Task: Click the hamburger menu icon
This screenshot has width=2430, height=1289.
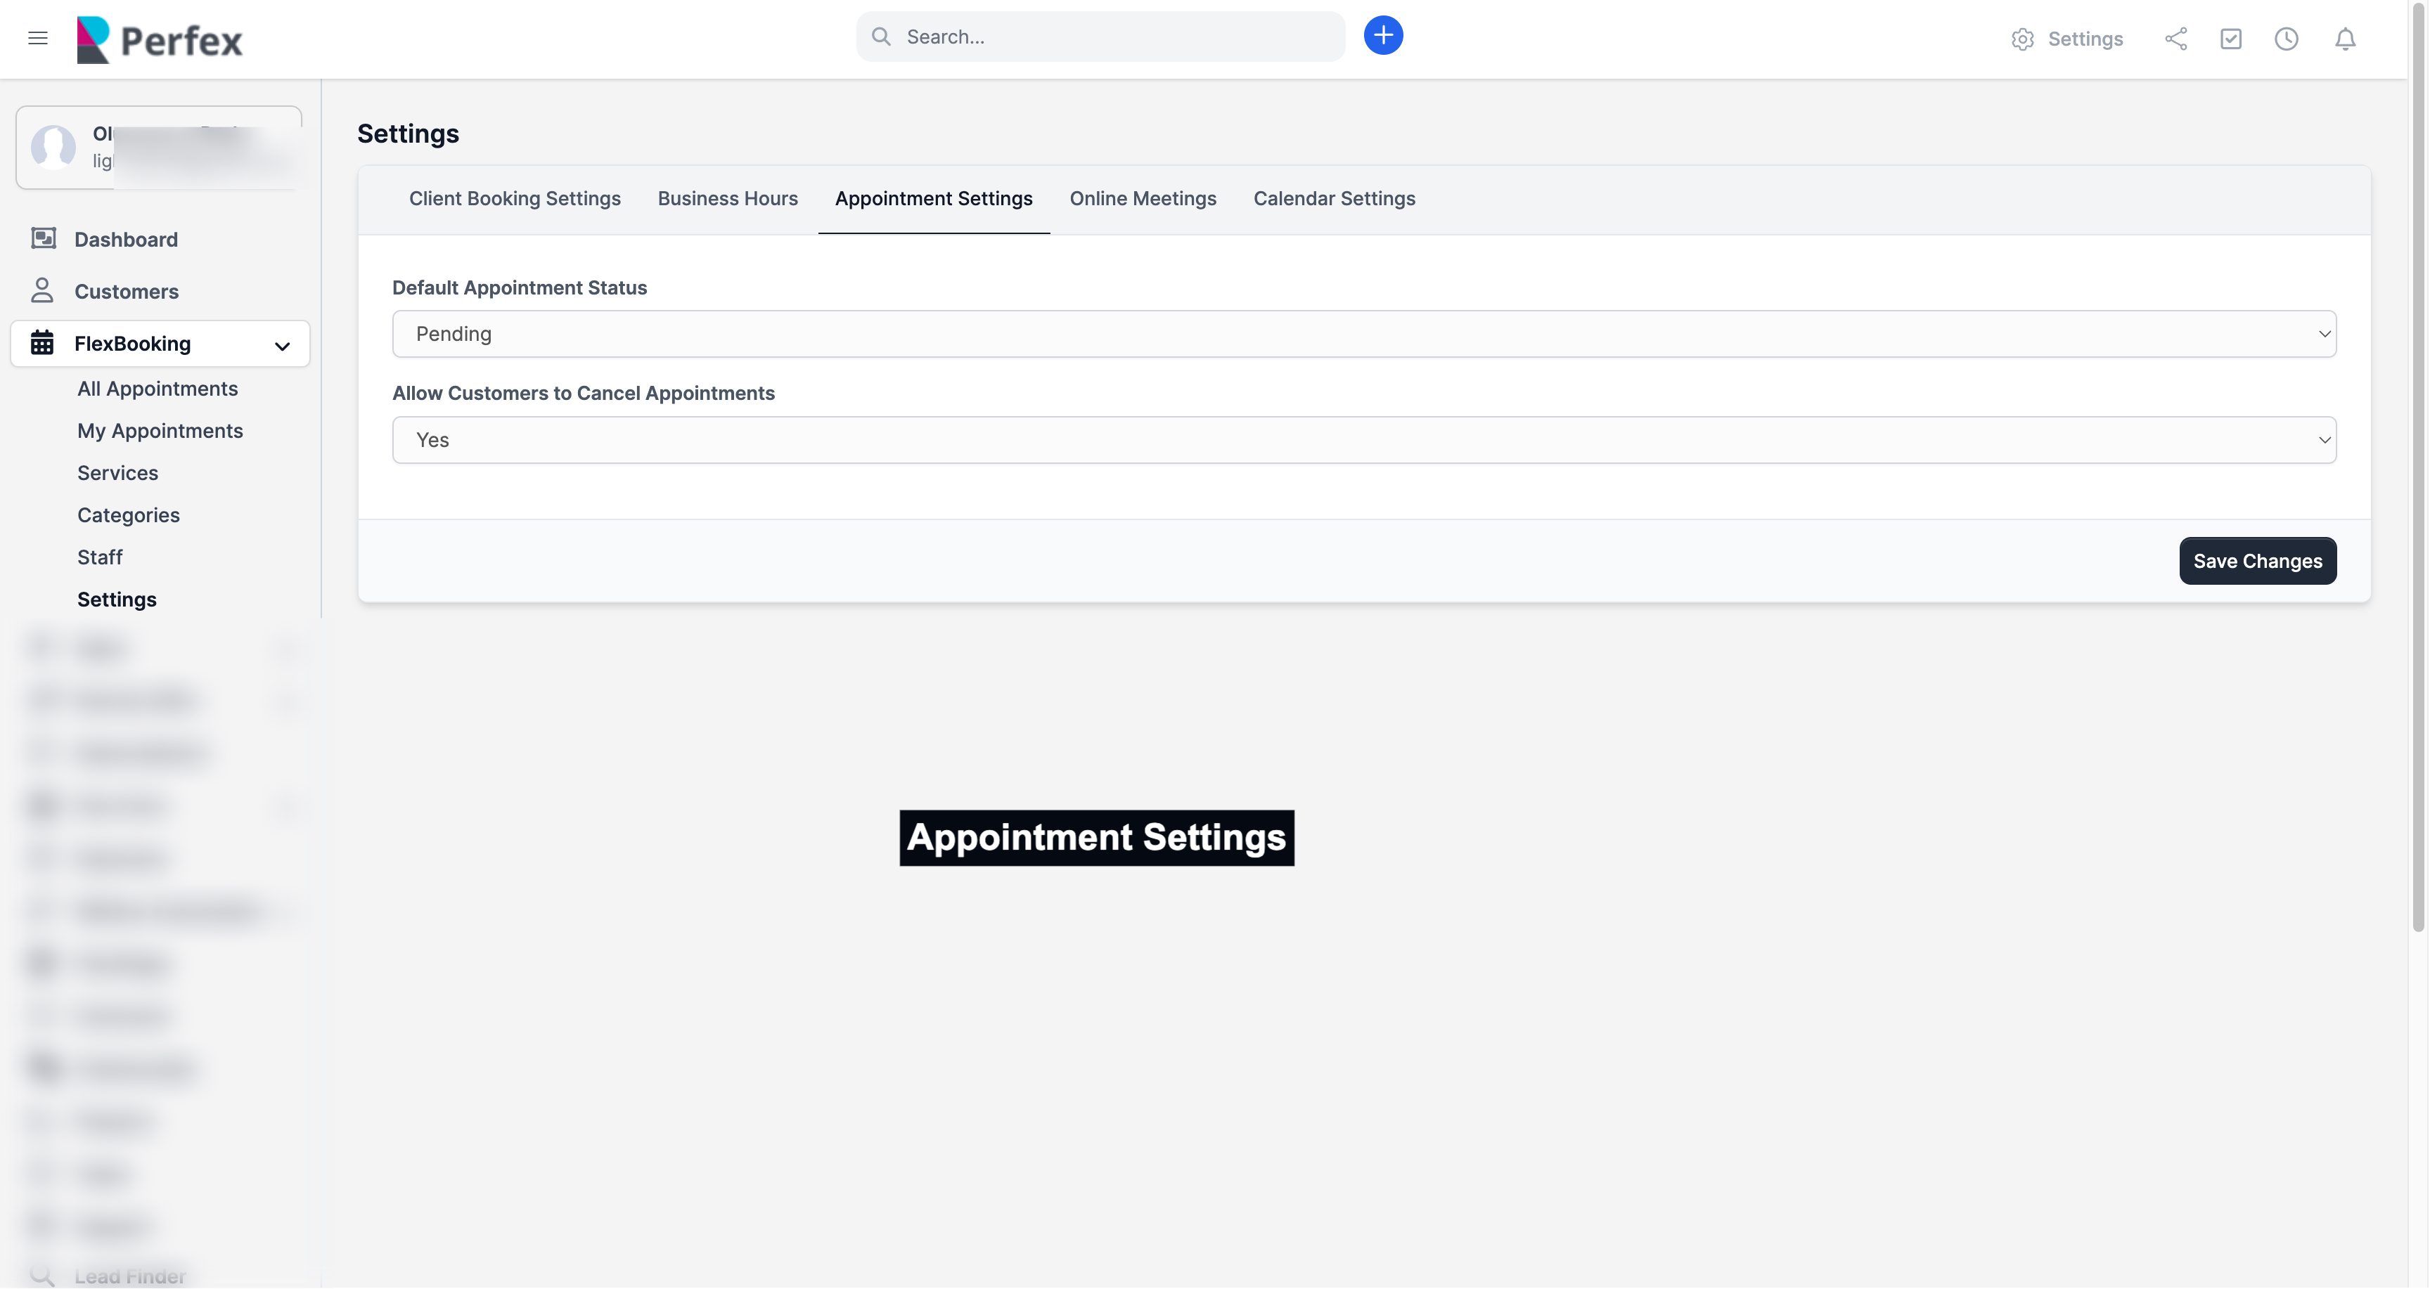Action: (38, 39)
